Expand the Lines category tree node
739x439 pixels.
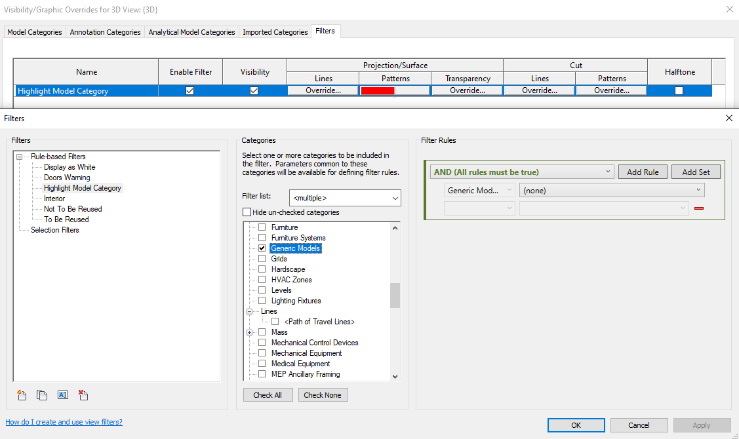point(249,311)
